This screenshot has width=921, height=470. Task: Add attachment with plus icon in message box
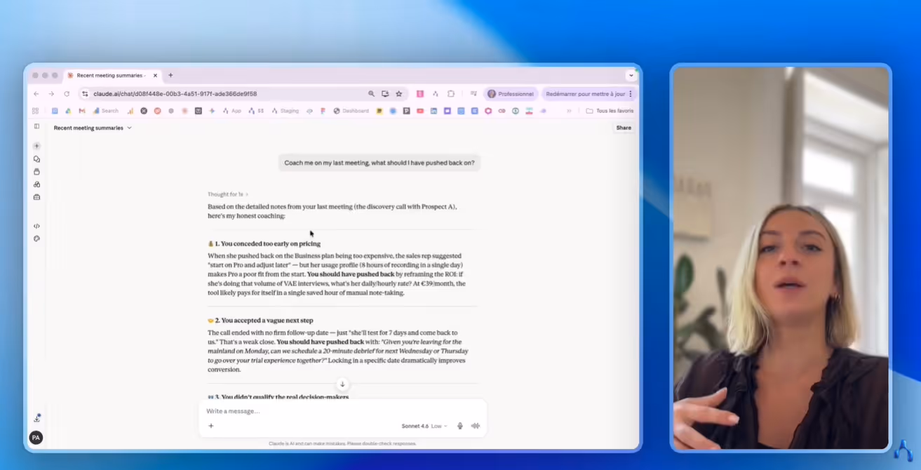[x=210, y=426]
